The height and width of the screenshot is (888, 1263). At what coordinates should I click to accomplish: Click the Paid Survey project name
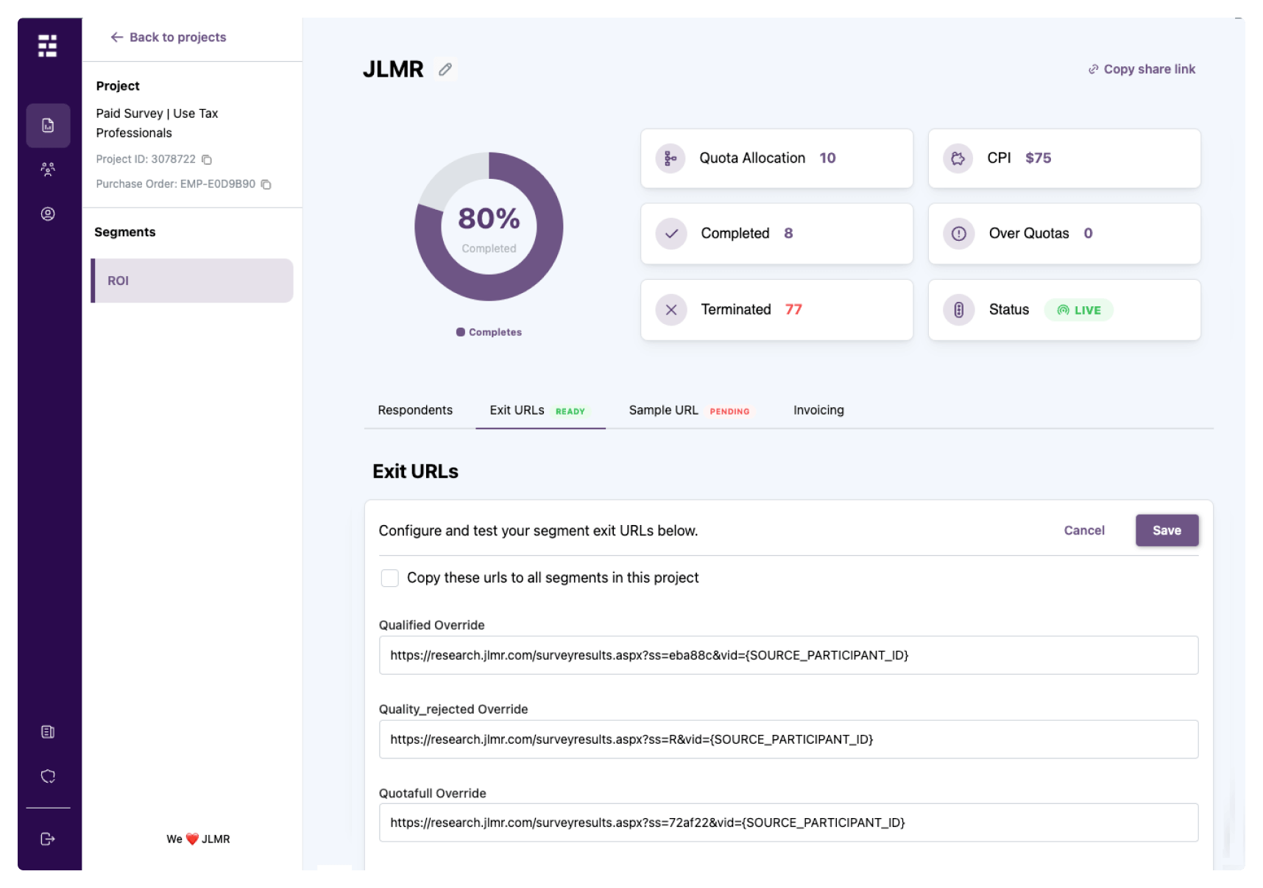click(157, 123)
